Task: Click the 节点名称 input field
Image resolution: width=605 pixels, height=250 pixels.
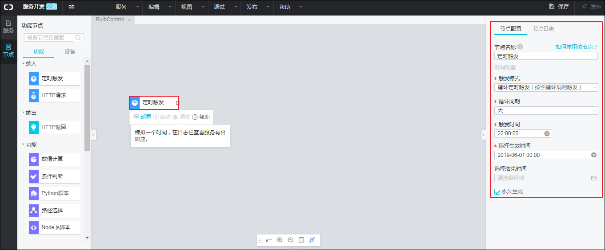Action: click(546, 56)
